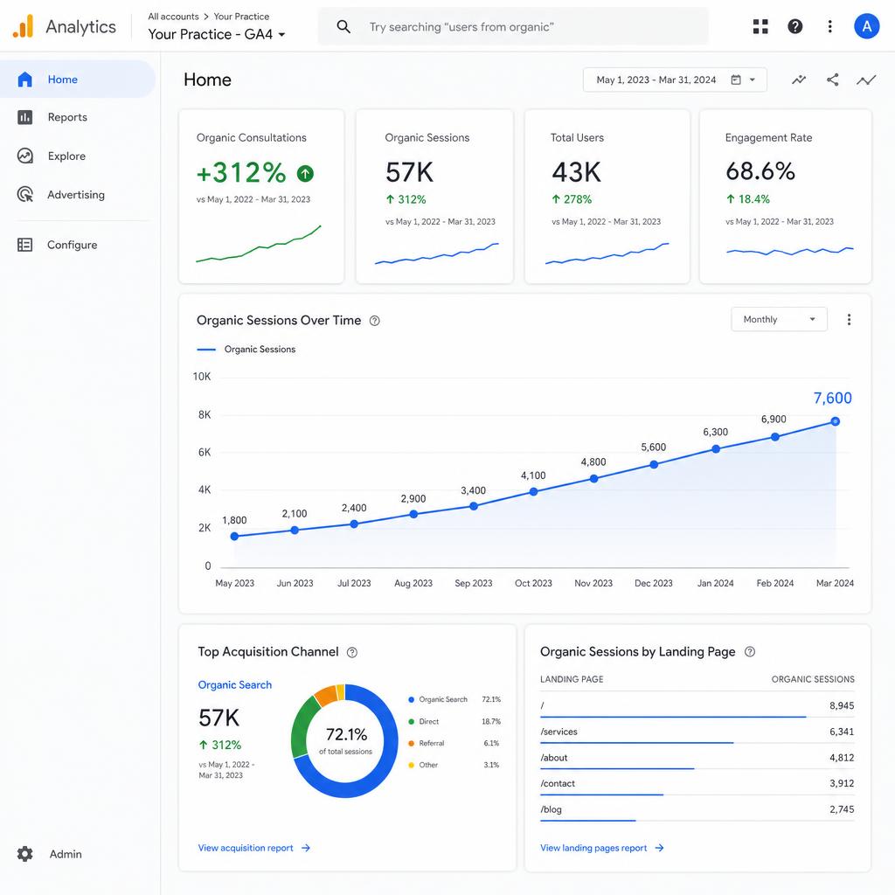
Task: Click the search input field
Action: [512, 26]
